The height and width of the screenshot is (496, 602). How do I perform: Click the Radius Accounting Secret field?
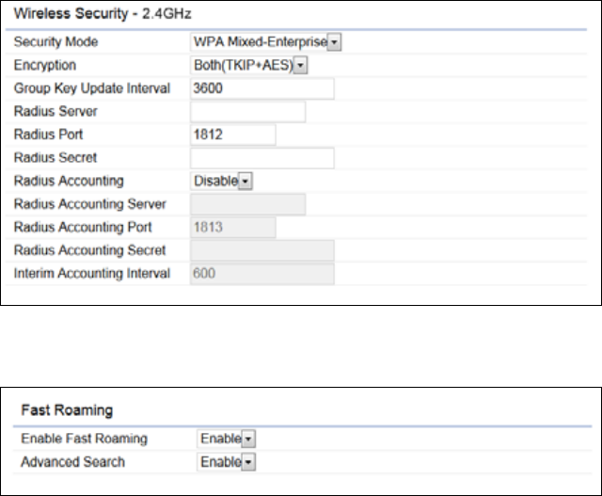262,250
